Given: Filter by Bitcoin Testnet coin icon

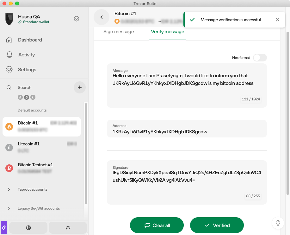Looking at the screenshot, I should (x=27, y=97).
